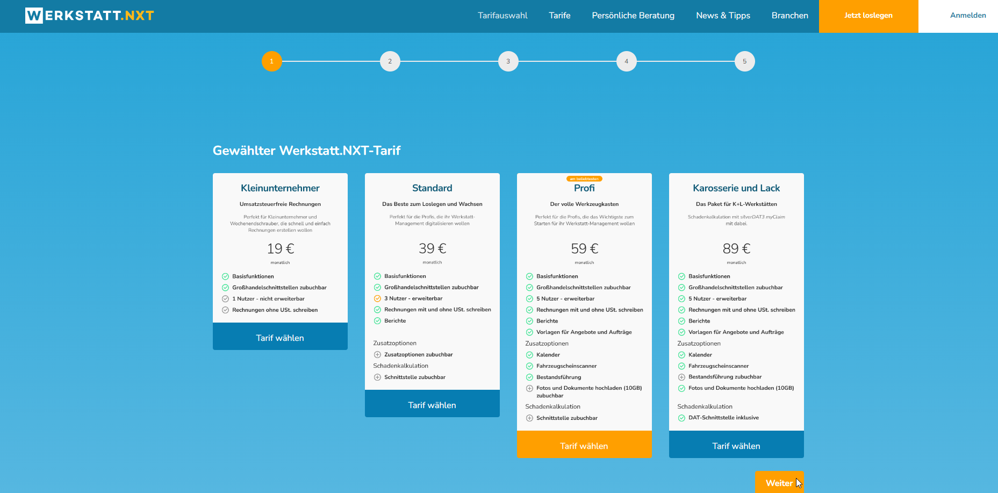Click the 39 € price
This screenshot has width=998, height=493.
432,249
